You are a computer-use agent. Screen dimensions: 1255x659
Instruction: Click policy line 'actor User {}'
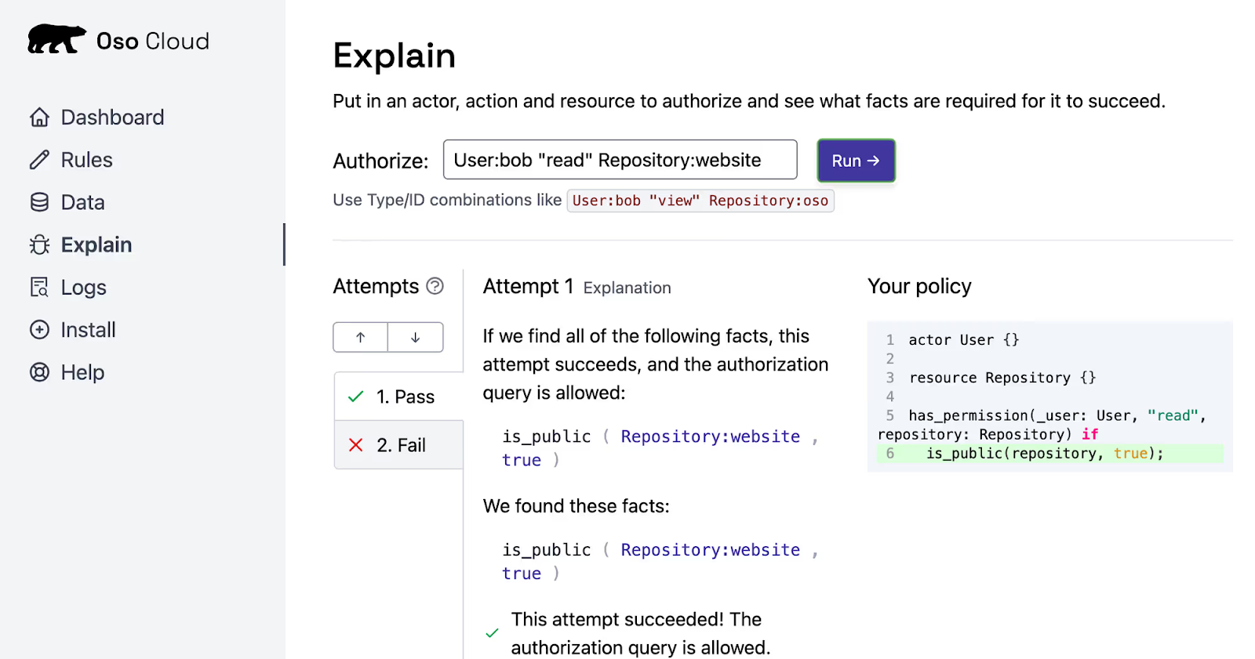(x=964, y=340)
